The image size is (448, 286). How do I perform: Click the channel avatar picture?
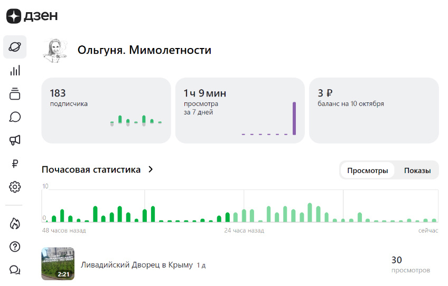[x=55, y=51]
